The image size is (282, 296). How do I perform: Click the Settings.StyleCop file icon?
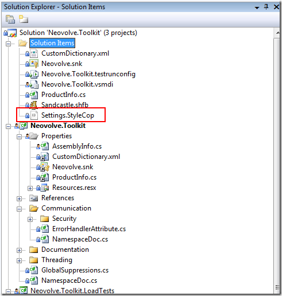coord(34,115)
